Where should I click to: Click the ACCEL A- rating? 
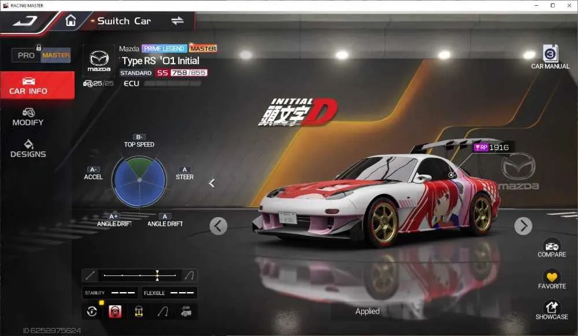[93, 173]
